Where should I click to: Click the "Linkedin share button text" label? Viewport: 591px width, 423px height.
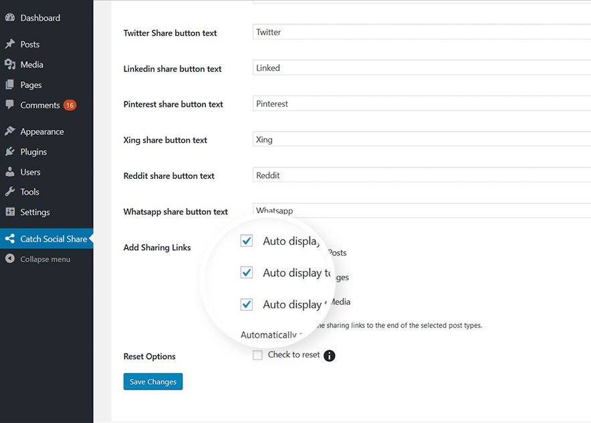pos(172,69)
